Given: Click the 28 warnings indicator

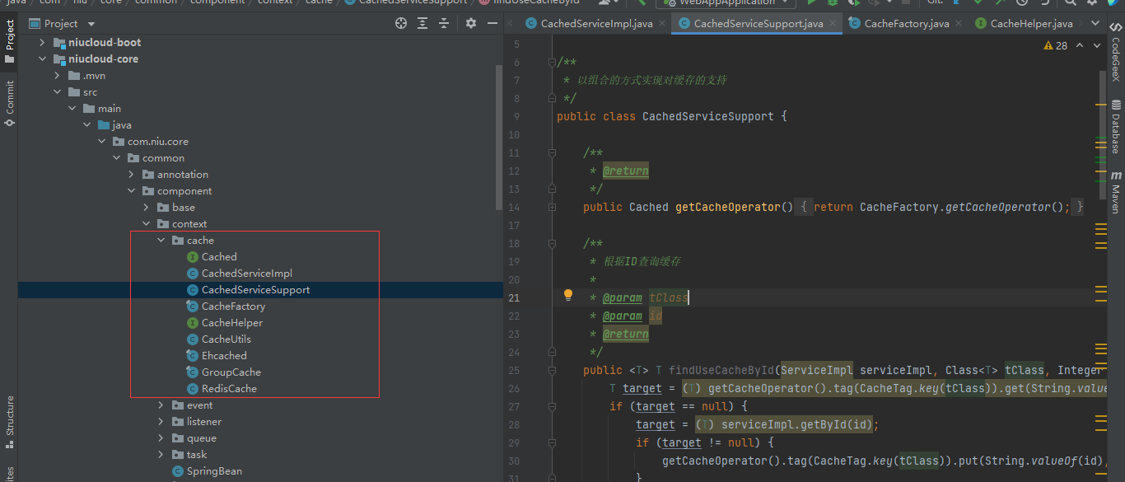Looking at the screenshot, I should tap(1056, 45).
